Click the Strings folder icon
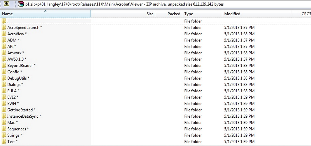This screenshot has width=311, height=146. tap(4, 135)
